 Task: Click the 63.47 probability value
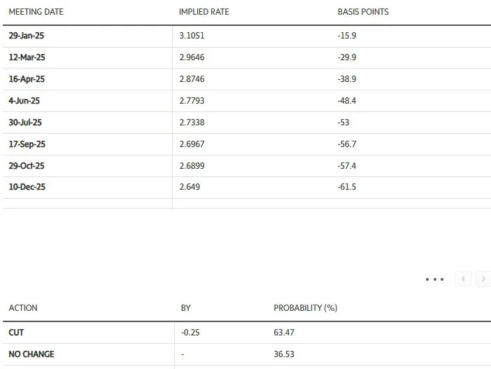(x=284, y=333)
